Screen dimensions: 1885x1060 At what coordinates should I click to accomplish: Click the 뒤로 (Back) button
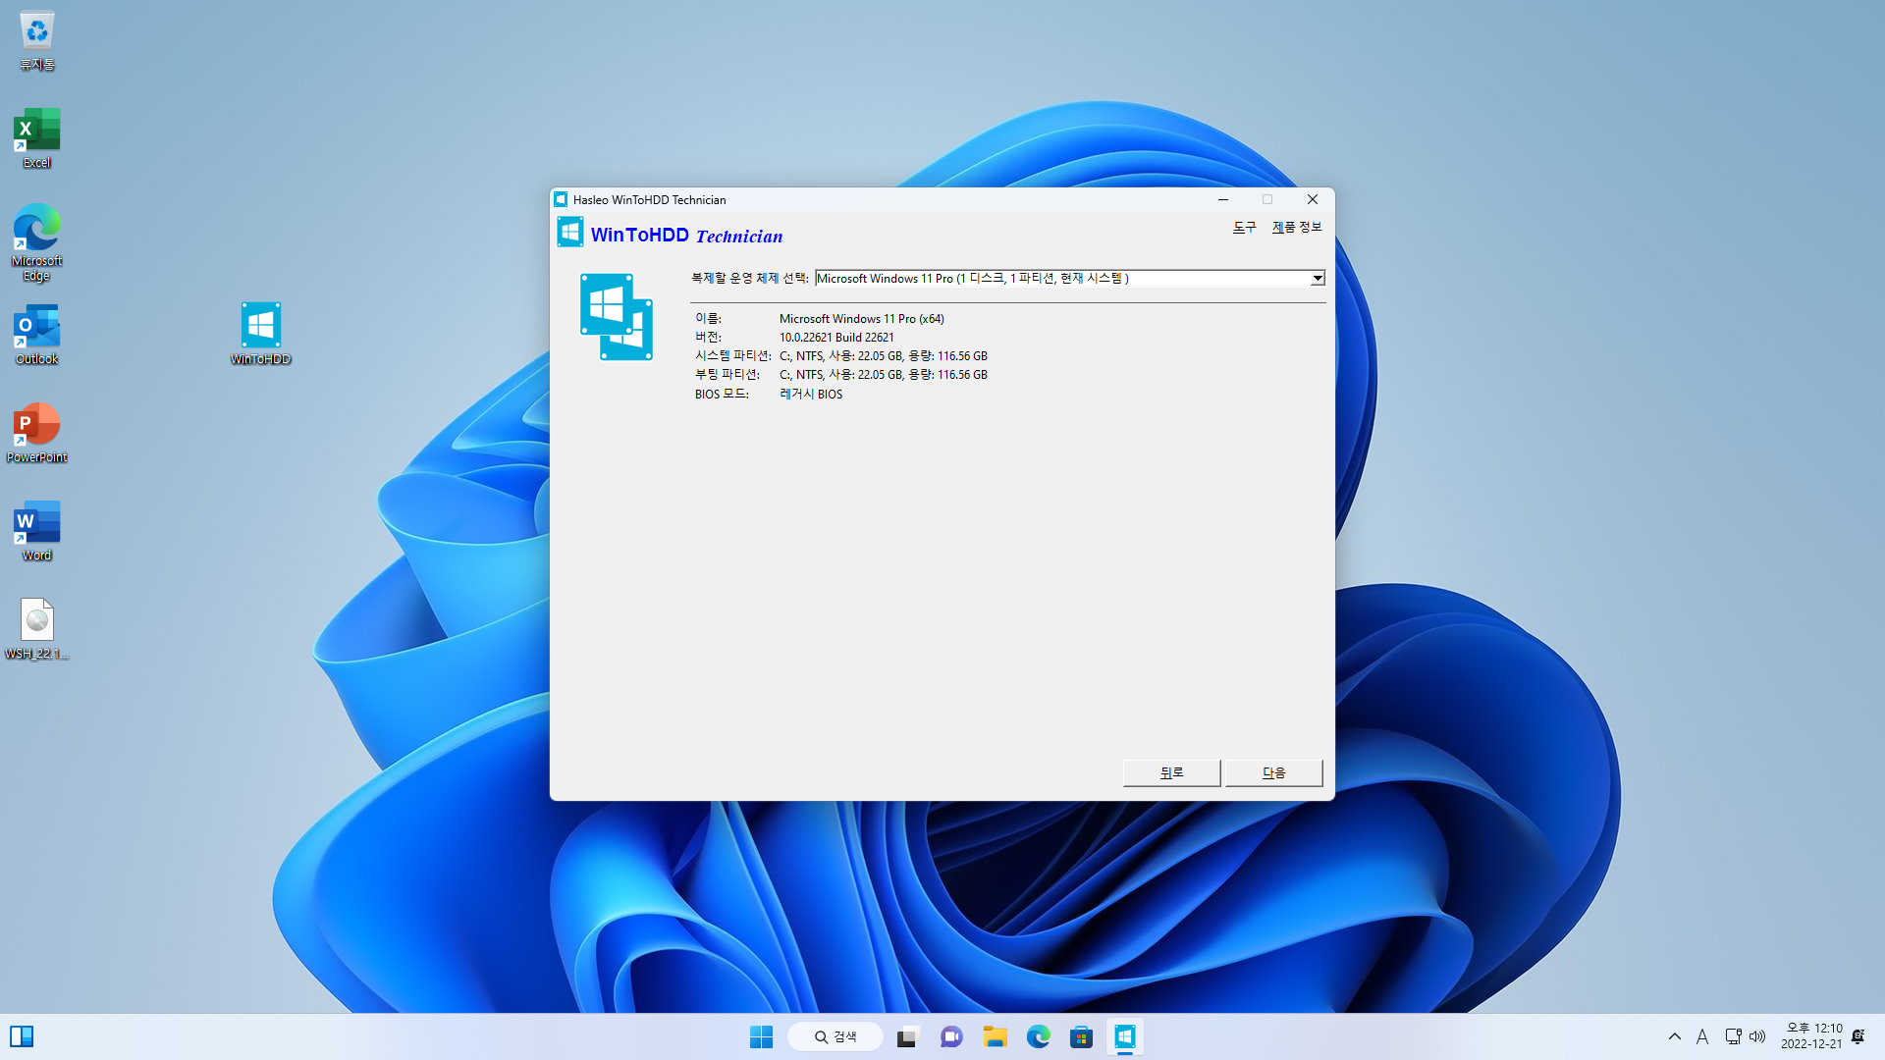click(x=1171, y=773)
